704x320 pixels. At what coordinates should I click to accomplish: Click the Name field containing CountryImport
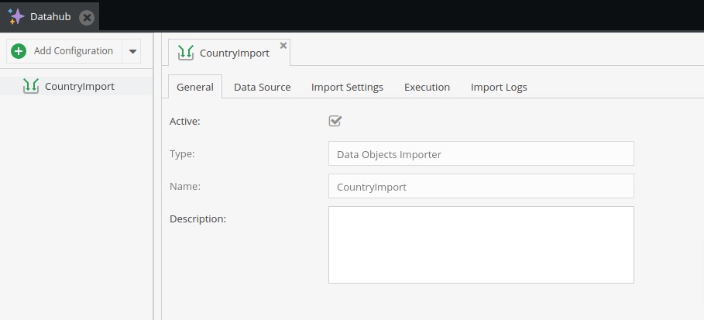(481, 186)
